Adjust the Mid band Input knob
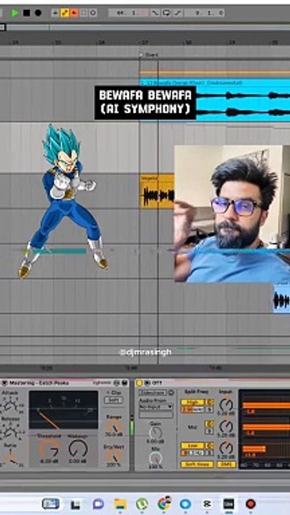The image size is (290, 515). pos(226,426)
